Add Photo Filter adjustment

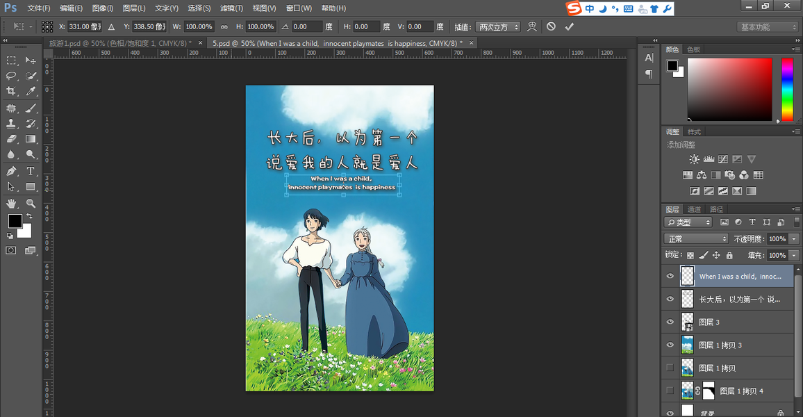click(730, 175)
